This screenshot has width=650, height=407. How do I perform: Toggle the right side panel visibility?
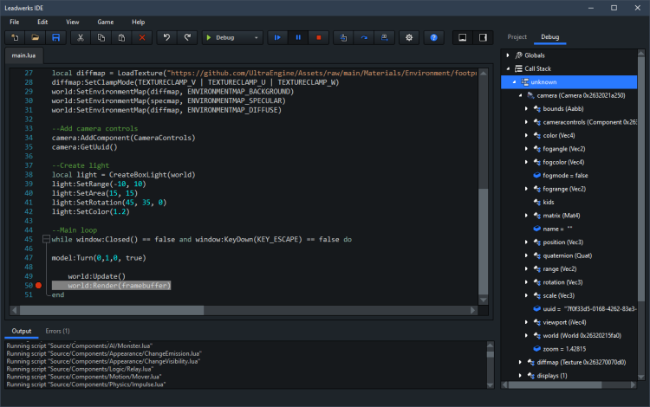pyautogui.click(x=483, y=38)
